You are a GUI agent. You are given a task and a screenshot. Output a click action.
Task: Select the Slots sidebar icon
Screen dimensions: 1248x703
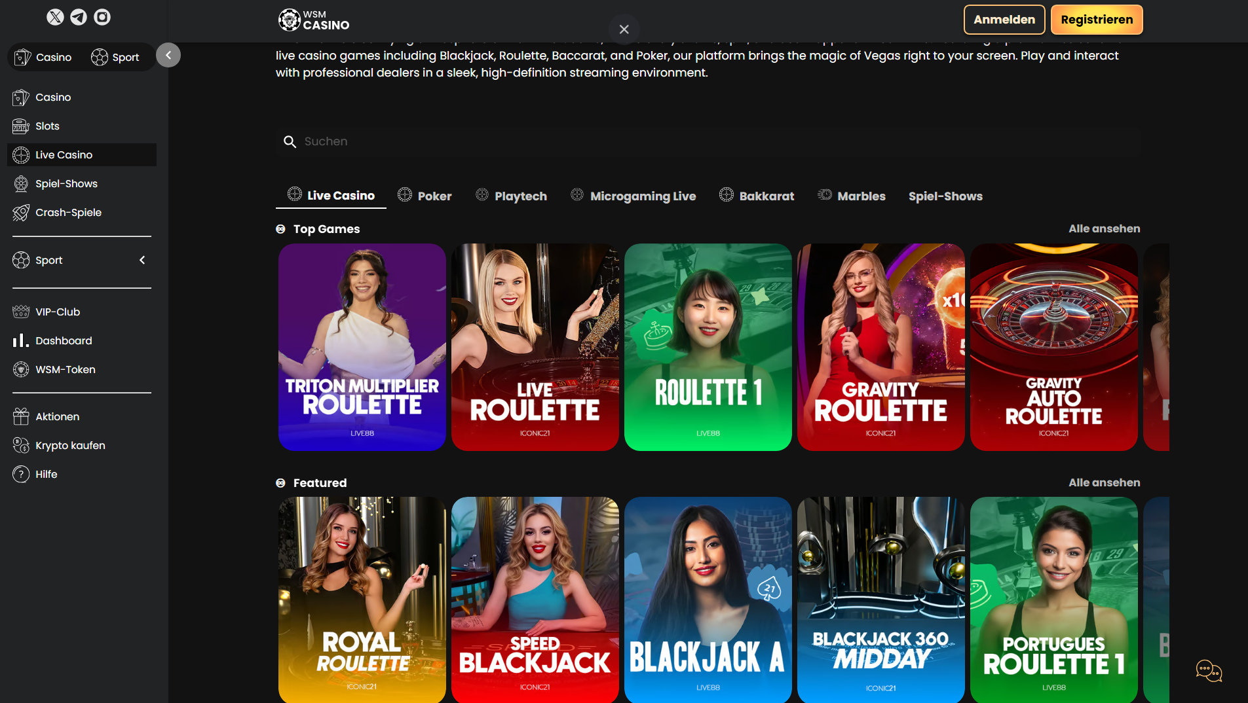pos(22,126)
